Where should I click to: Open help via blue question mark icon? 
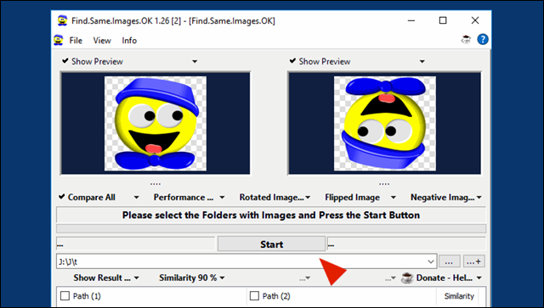[x=483, y=40]
